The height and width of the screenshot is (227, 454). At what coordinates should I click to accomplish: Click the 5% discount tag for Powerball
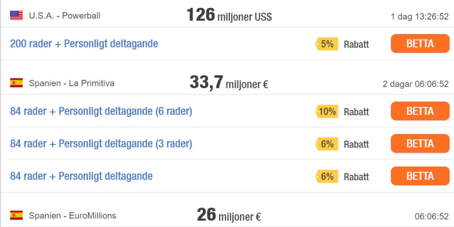(327, 44)
